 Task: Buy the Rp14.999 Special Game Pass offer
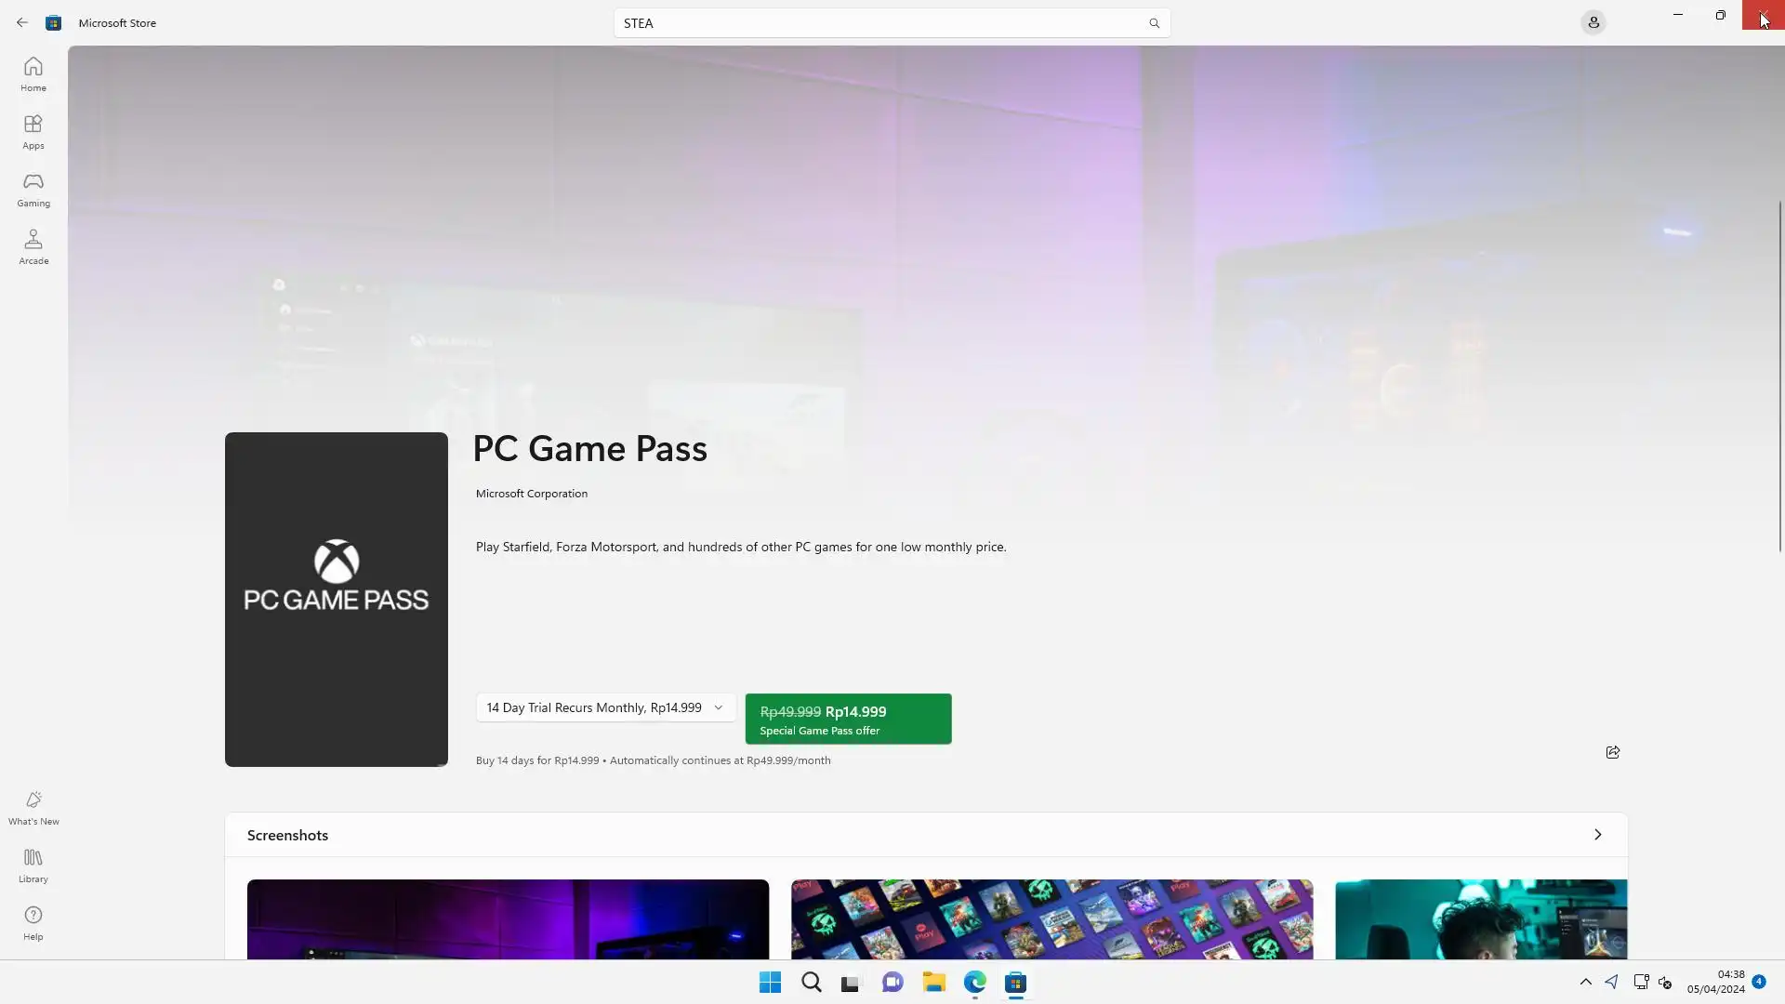pyautogui.click(x=848, y=719)
